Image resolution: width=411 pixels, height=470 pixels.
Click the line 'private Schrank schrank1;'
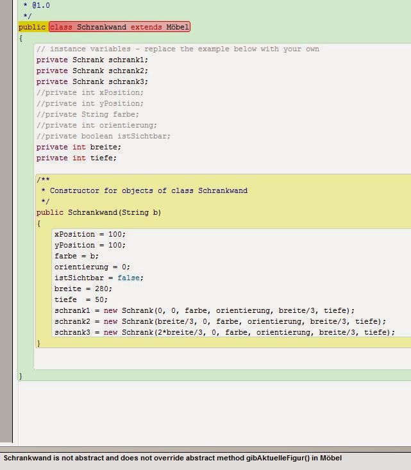[x=92, y=60]
